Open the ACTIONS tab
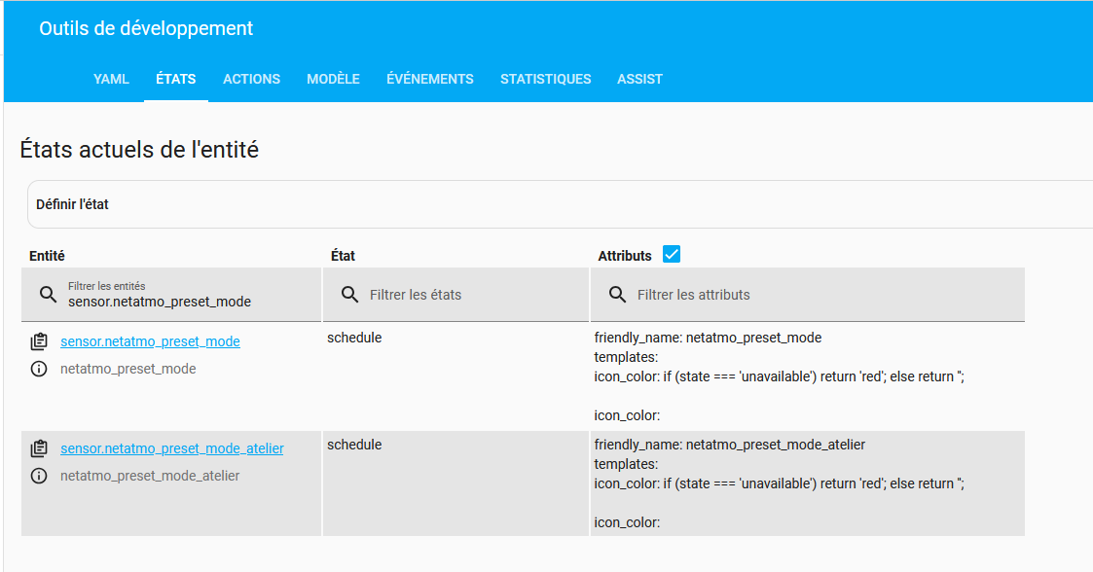This screenshot has width=1093, height=572. coord(251,79)
